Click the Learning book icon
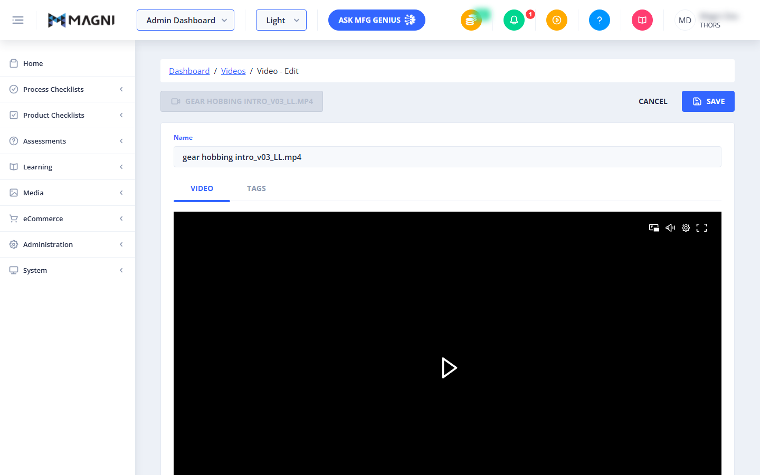The height and width of the screenshot is (475, 760). click(14, 167)
